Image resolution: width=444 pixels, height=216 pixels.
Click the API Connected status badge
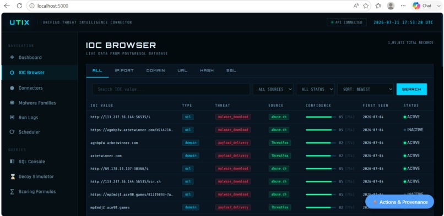[346, 23]
